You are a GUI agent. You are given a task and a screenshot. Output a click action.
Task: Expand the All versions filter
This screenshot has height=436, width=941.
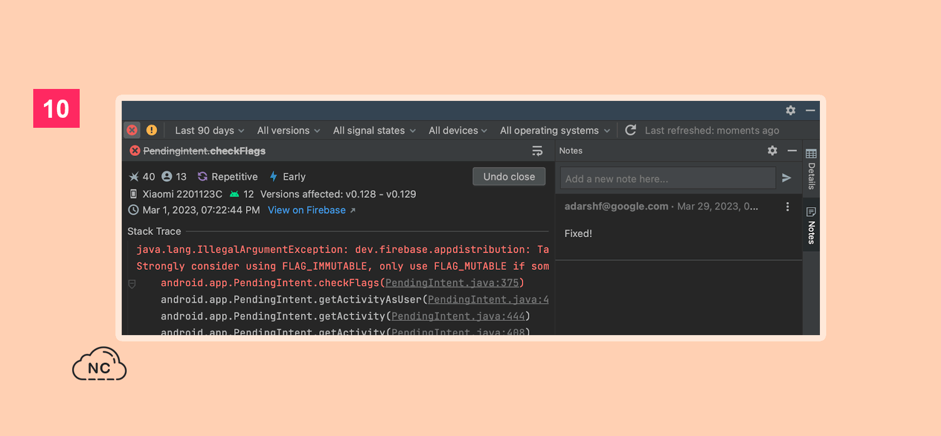click(289, 130)
